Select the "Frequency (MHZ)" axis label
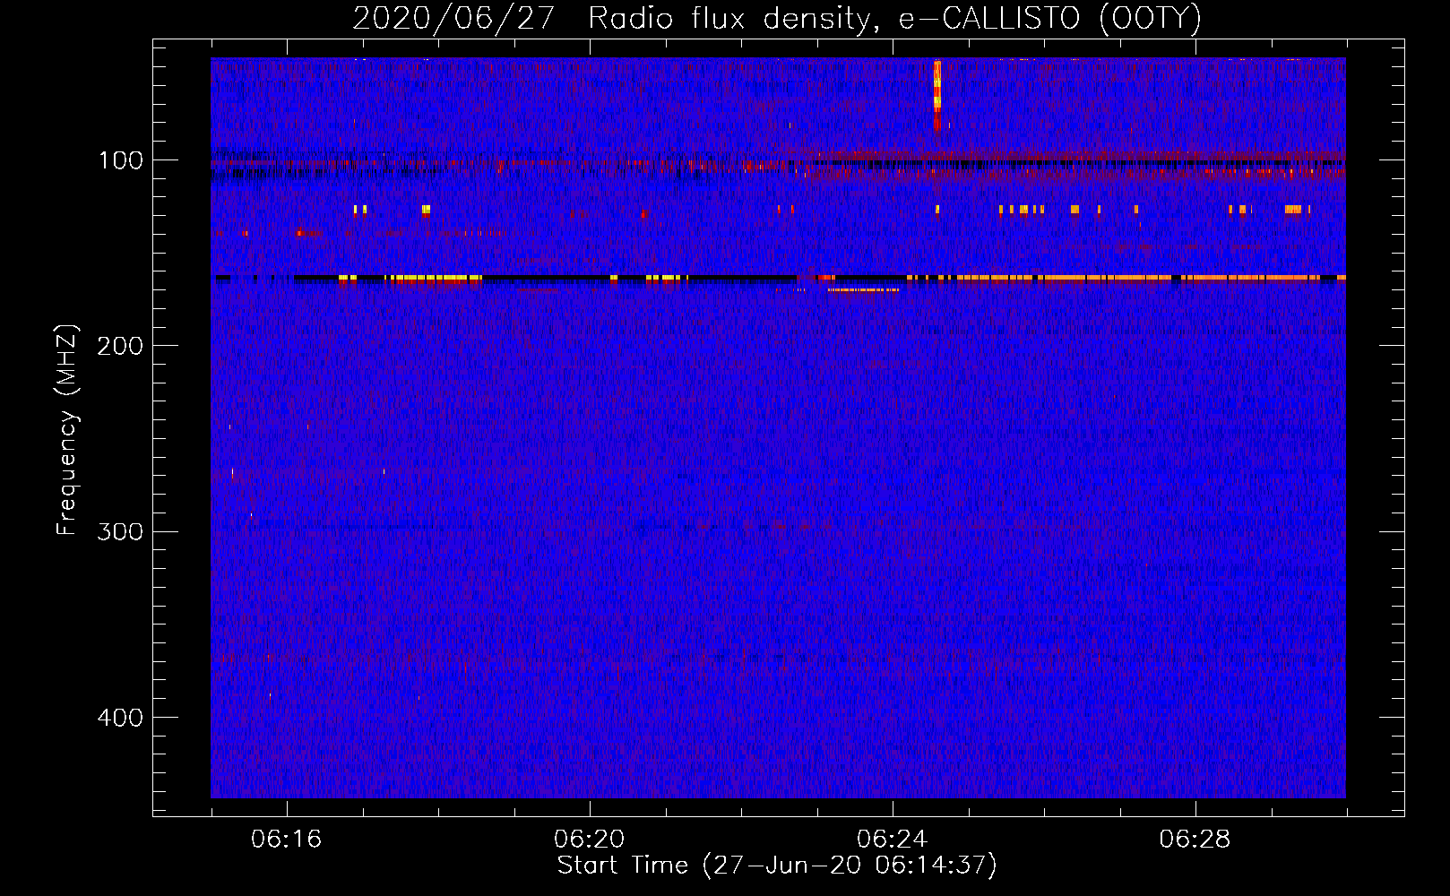Screen dimensions: 1450x896 click(x=67, y=430)
